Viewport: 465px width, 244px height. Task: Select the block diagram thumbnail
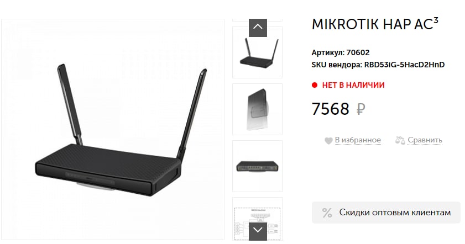tap(258, 219)
